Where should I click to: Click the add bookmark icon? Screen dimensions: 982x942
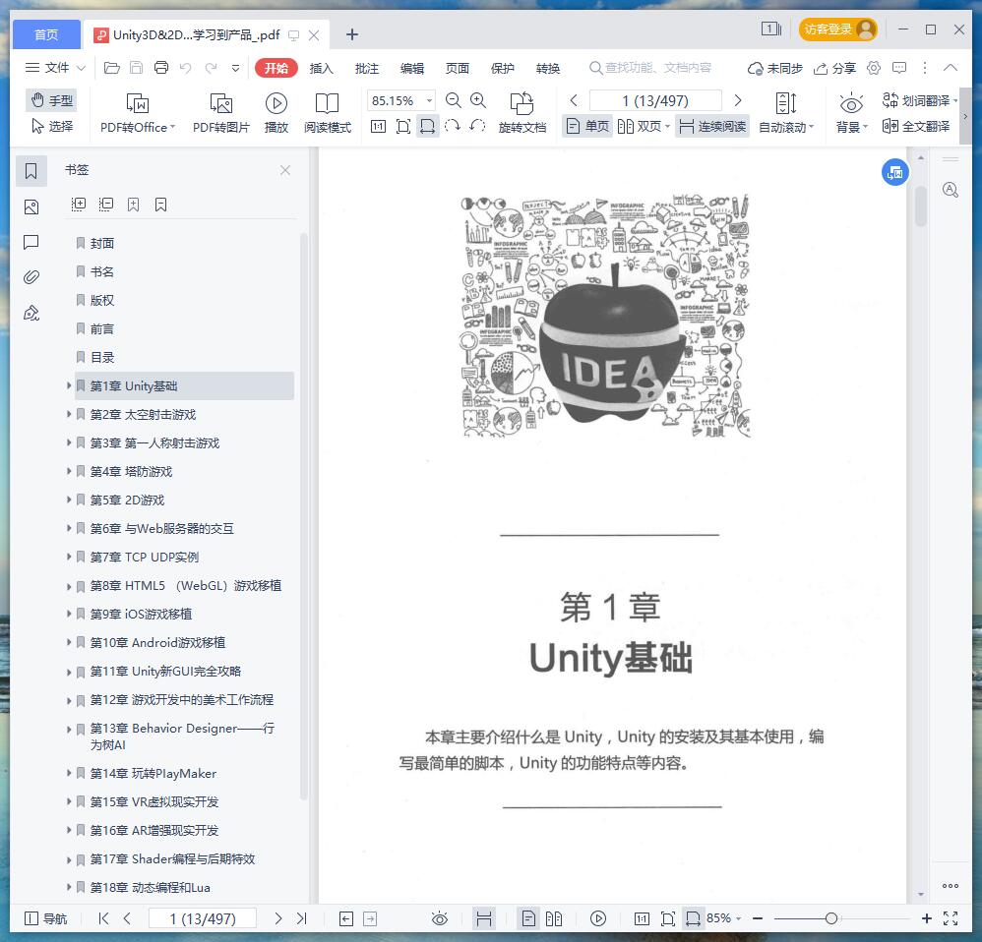click(134, 205)
